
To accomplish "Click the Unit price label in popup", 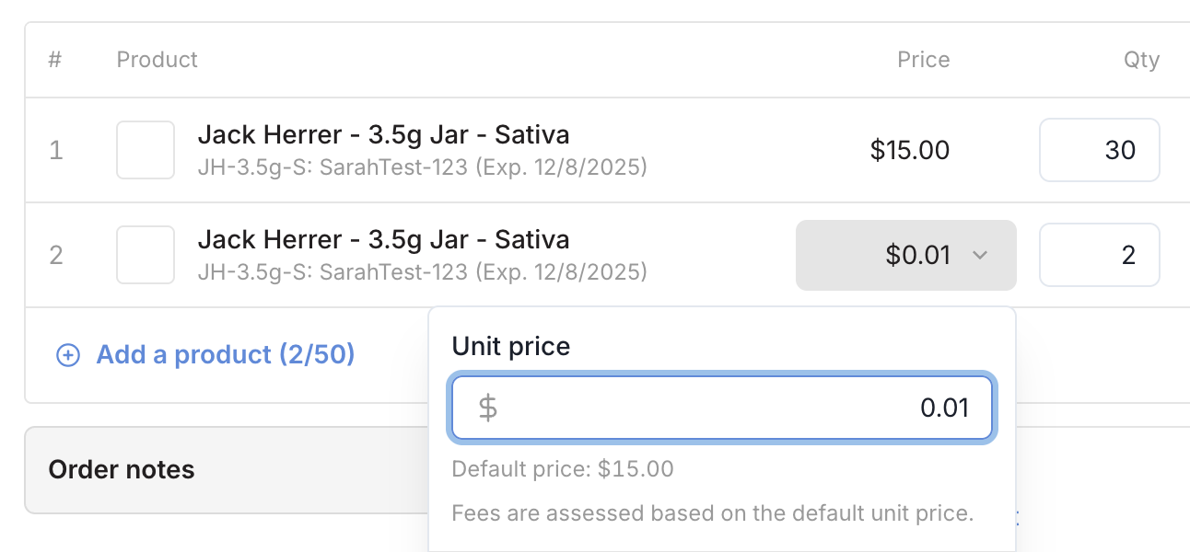I will coord(511,347).
